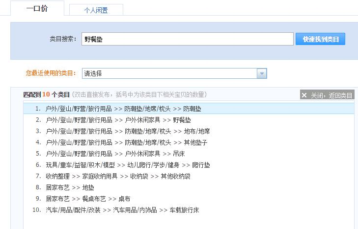Click the X icon on 关闭 button
Image resolution: width=358 pixels, height=229 pixels.
305,95
